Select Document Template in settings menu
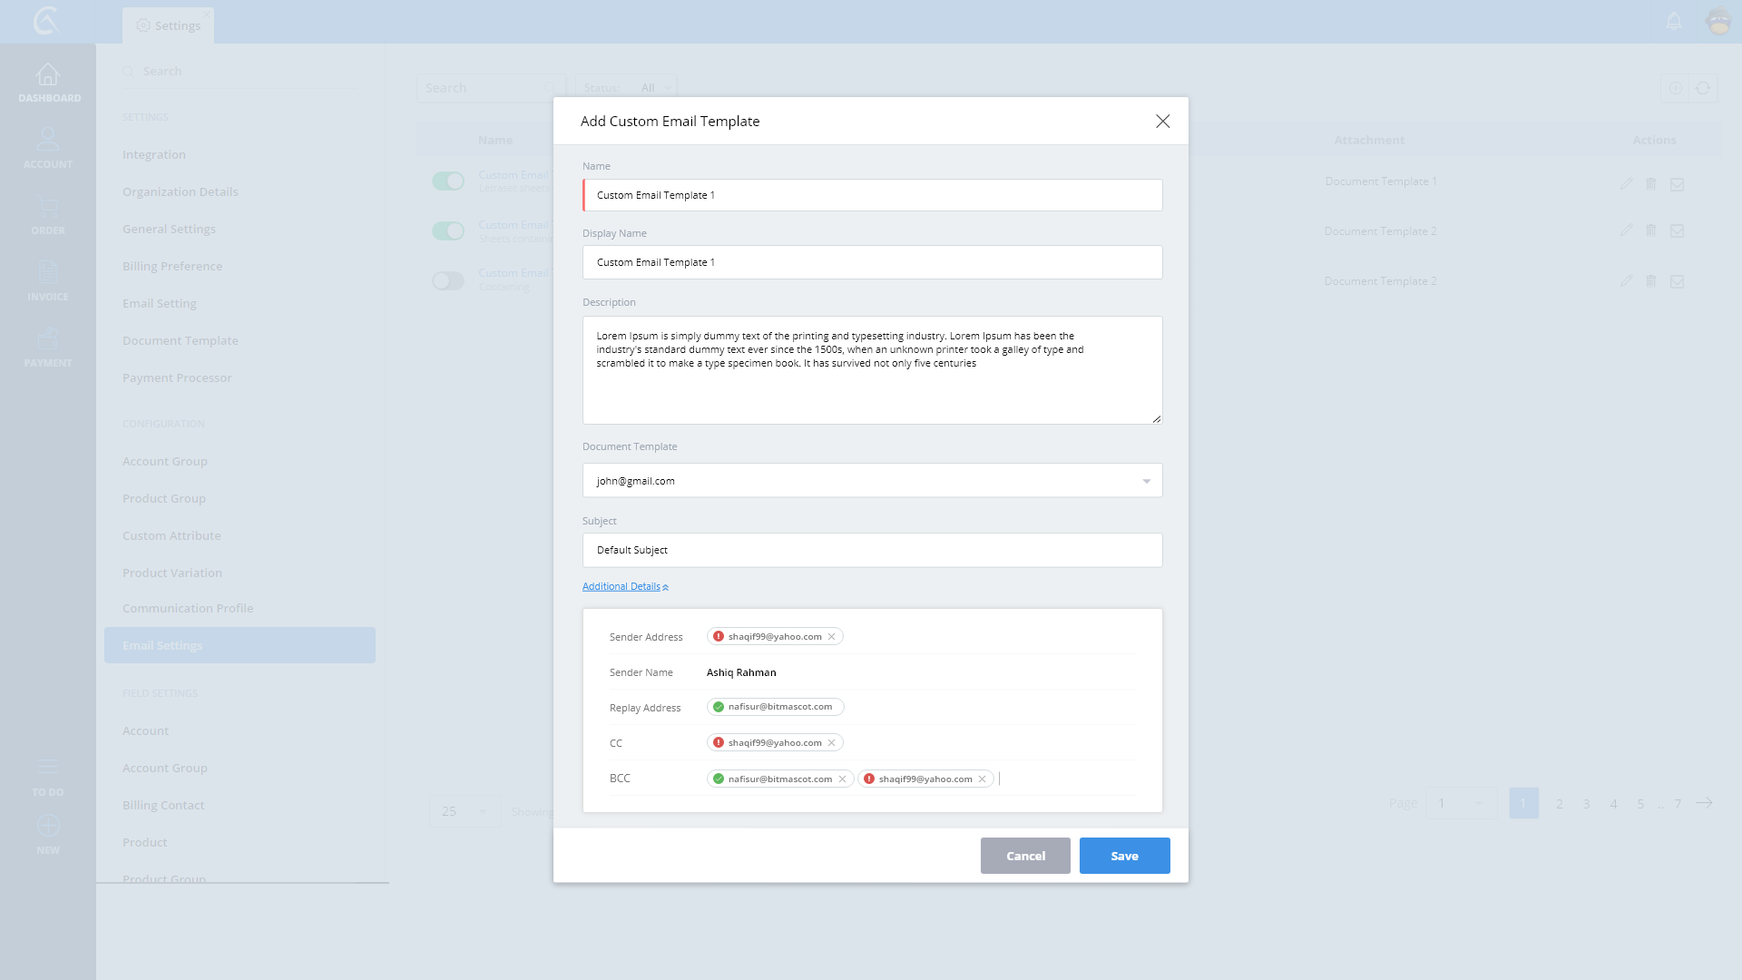Image resolution: width=1742 pixels, height=980 pixels. tap(181, 341)
